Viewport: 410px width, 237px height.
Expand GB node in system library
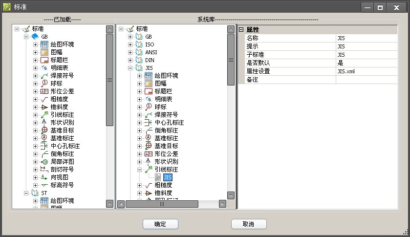click(x=130, y=37)
